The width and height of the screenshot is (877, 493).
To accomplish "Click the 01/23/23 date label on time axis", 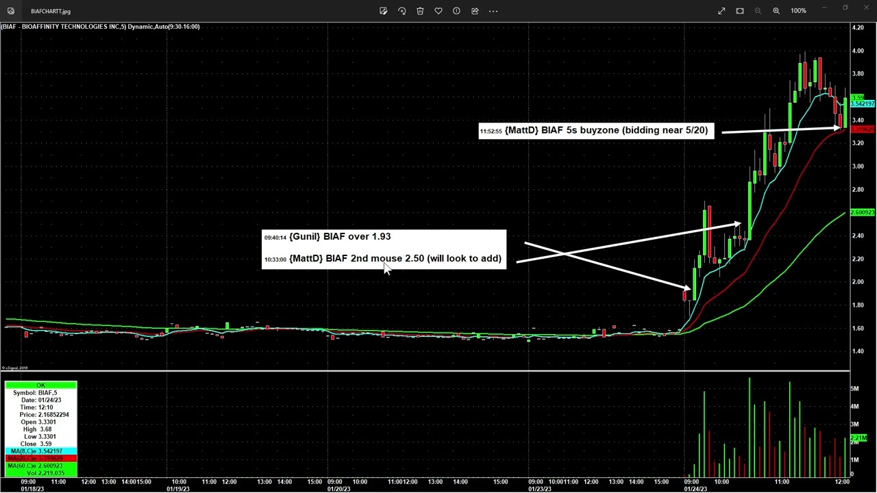I will pyautogui.click(x=539, y=489).
